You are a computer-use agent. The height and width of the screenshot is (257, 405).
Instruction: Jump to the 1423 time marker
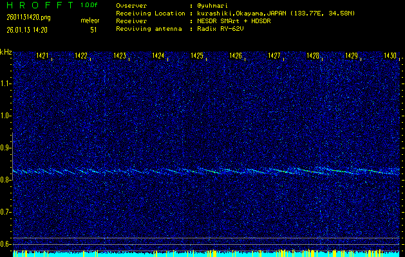(120, 56)
